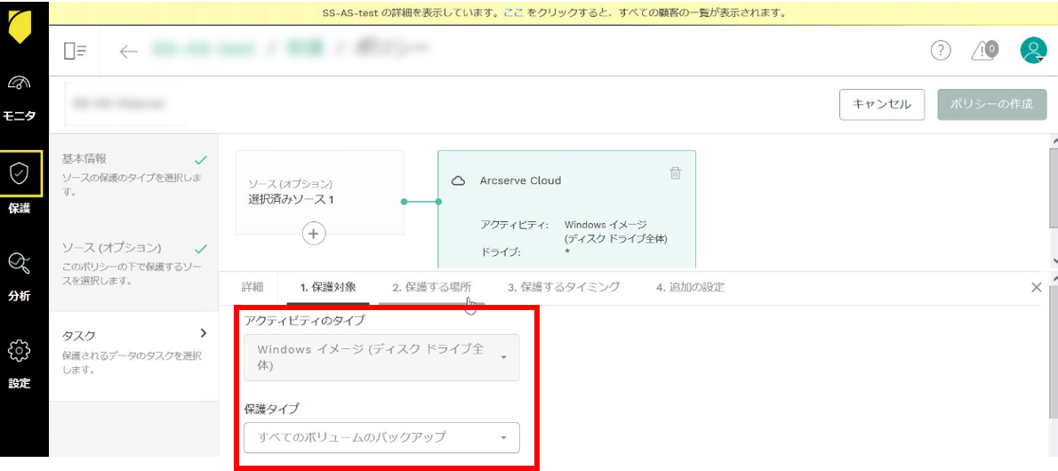Open the alert notifications icon

(983, 51)
